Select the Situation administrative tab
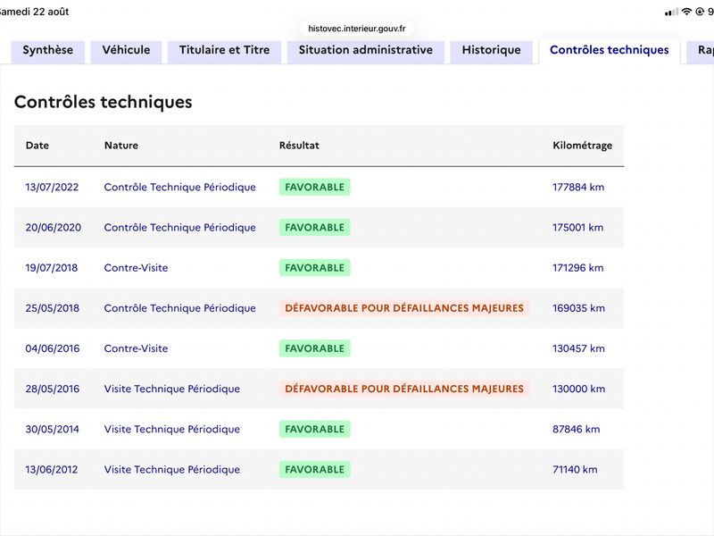Image resolution: width=714 pixels, height=536 pixels. (x=366, y=50)
